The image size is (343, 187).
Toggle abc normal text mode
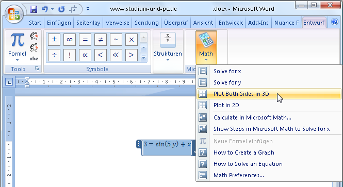34,59
